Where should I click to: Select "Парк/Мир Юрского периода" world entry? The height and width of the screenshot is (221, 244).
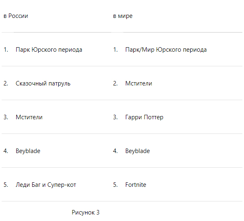[x=166, y=50]
